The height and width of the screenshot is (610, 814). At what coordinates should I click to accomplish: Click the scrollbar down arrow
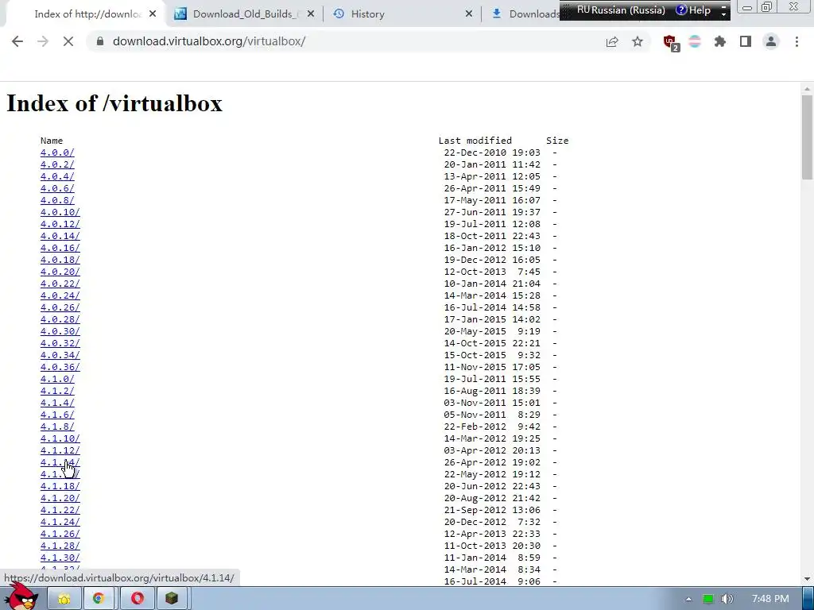pyautogui.click(x=807, y=579)
